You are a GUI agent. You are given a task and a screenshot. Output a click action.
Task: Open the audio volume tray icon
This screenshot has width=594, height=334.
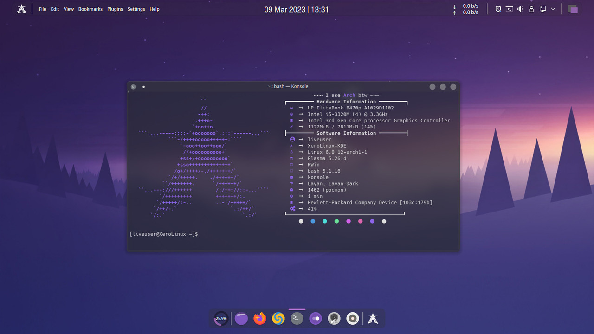520,9
